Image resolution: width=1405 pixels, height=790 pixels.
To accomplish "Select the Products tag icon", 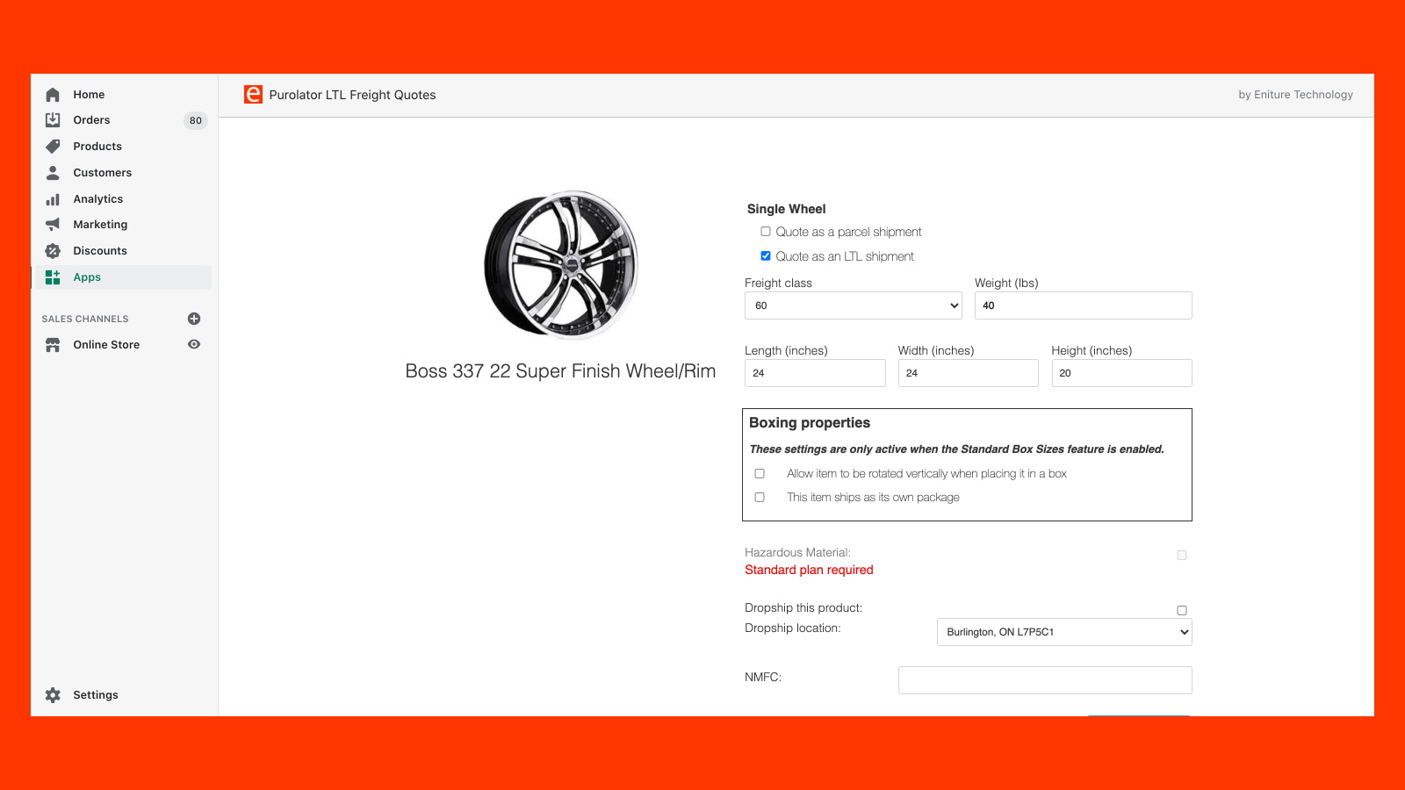I will 52,146.
